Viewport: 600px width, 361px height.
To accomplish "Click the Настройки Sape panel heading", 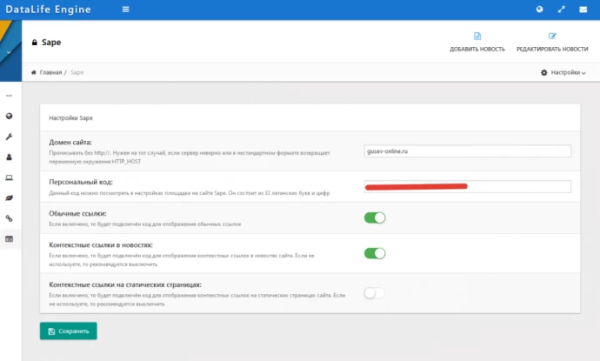I will pos(70,118).
